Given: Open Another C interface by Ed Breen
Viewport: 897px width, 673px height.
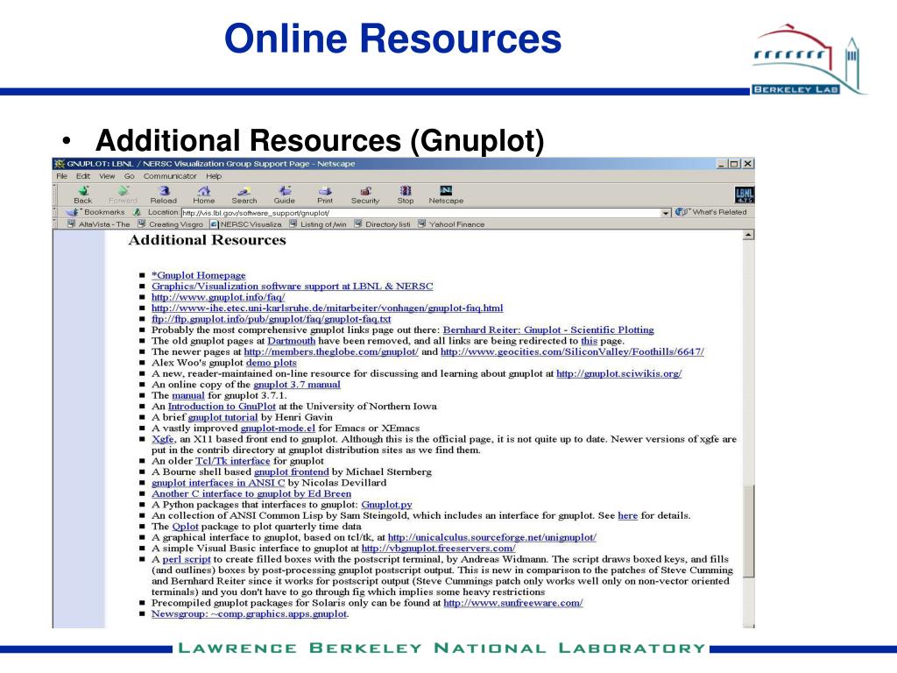Looking at the screenshot, I should (x=251, y=493).
